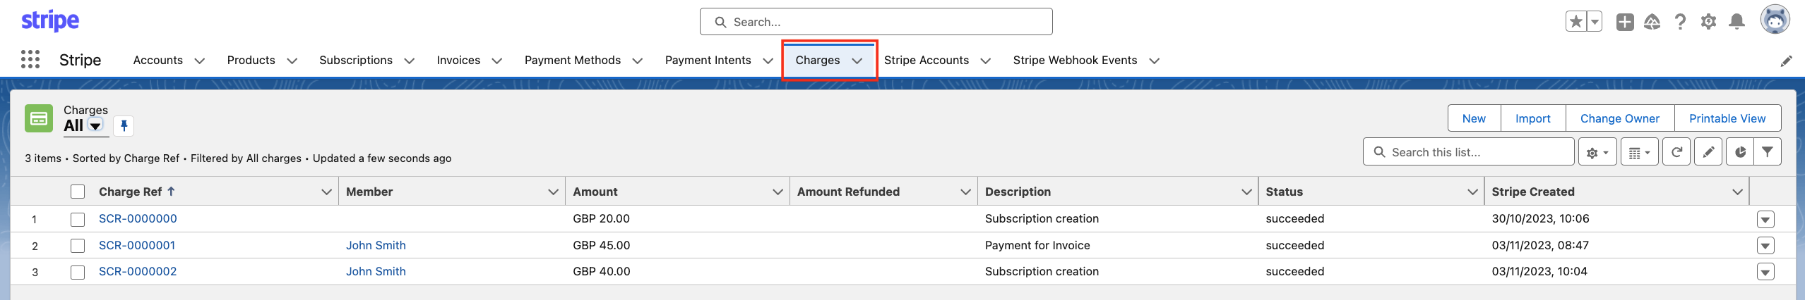Click the global actions plus icon
1805x300 pixels.
coord(1625,22)
